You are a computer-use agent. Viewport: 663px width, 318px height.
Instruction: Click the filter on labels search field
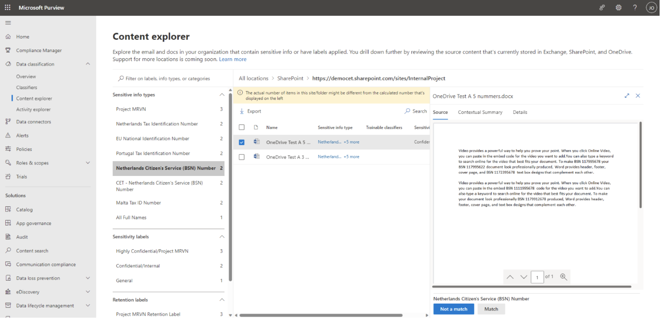tap(172, 79)
